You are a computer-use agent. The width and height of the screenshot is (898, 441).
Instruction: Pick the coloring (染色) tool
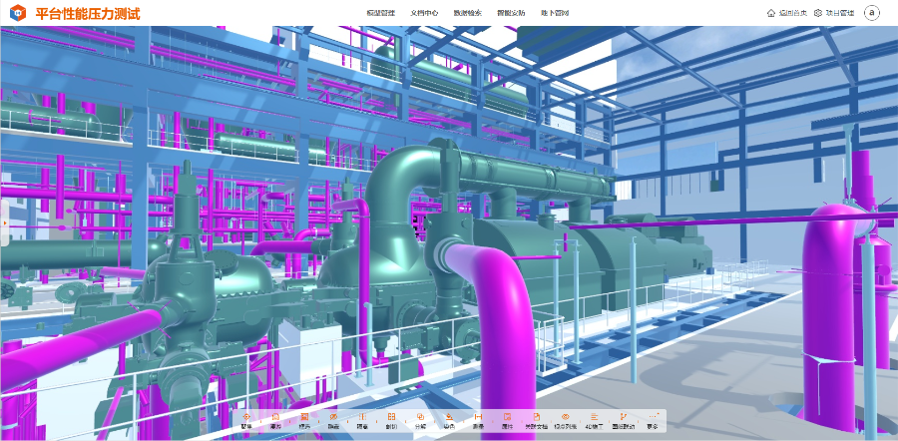tap(449, 419)
